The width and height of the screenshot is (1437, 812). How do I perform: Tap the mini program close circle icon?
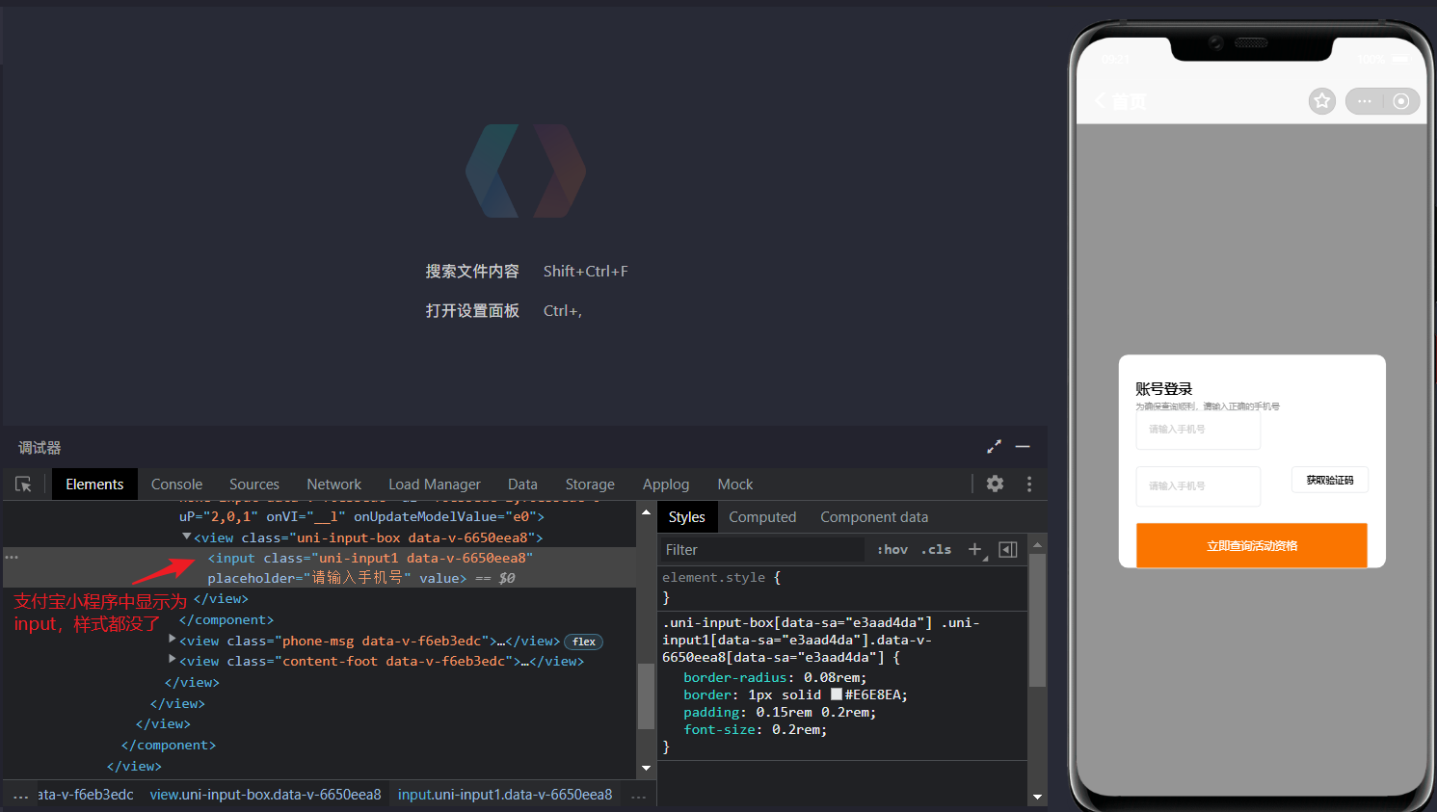pyautogui.click(x=1401, y=101)
